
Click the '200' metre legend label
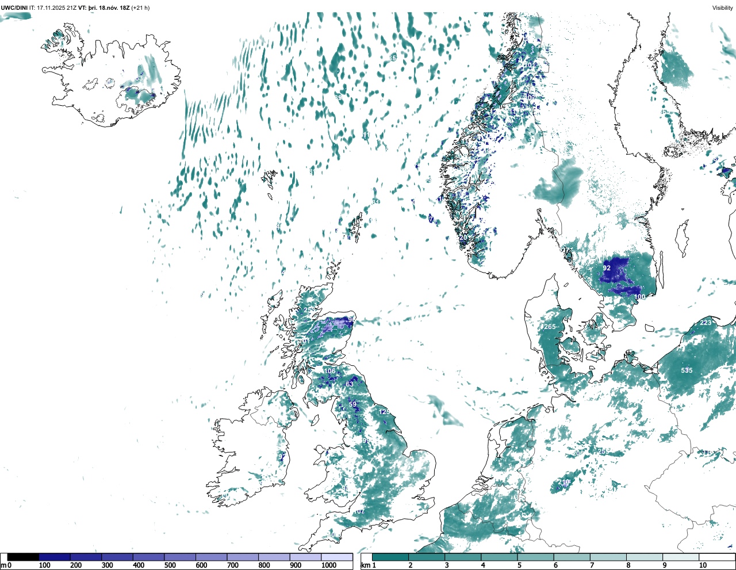click(75, 565)
